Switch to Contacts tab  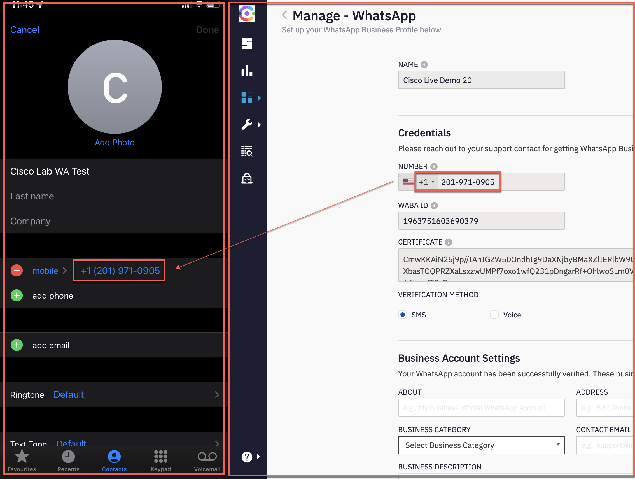[x=114, y=460]
